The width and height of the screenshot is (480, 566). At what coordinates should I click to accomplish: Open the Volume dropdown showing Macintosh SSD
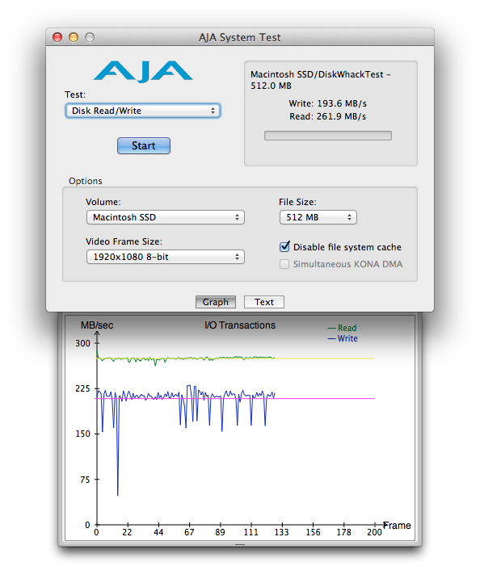point(165,217)
